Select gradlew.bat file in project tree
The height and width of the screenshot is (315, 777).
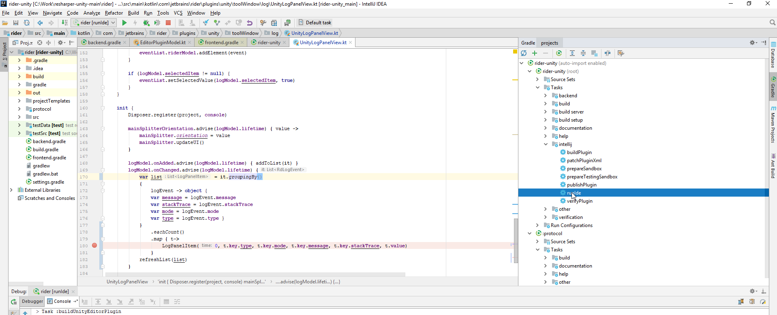click(x=45, y=174)
